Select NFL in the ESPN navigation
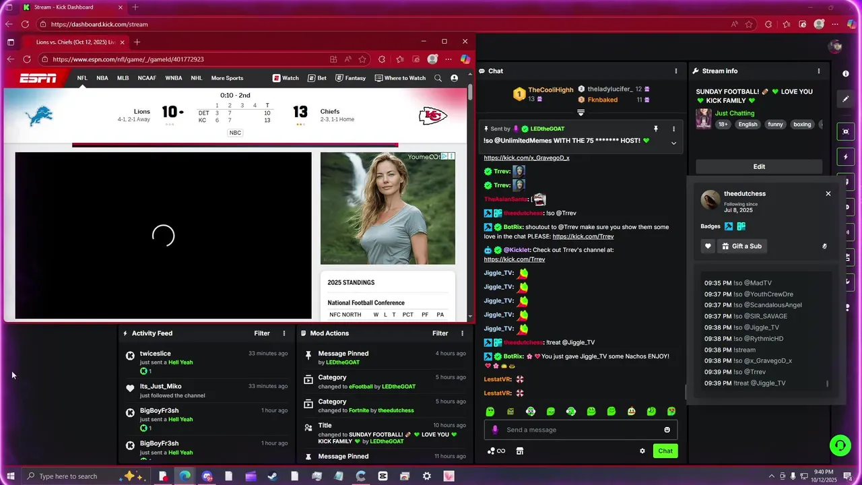Viewport: 862px width, 485px height. (x=82, y=78)
